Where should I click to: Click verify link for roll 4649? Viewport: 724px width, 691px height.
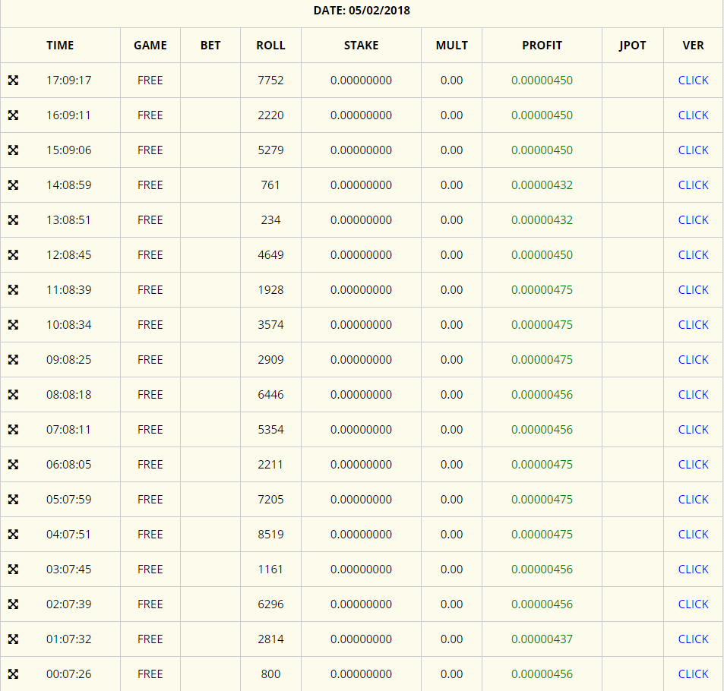(693, 255)
